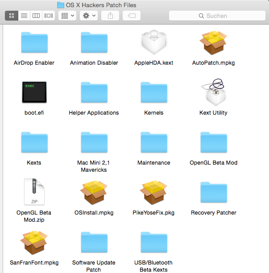Select the OpenGL Beta Mod.zip archive icon

click(x=34, y=192)
